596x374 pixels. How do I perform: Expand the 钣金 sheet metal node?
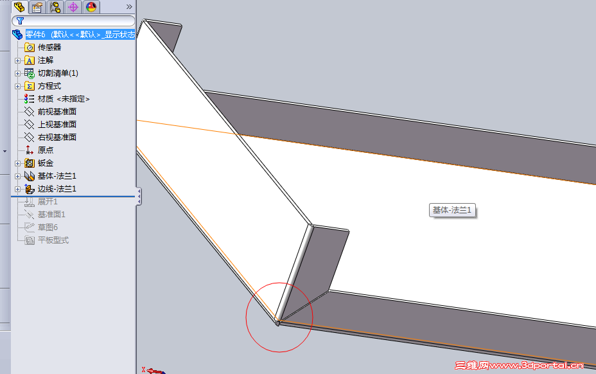point(17,163)
